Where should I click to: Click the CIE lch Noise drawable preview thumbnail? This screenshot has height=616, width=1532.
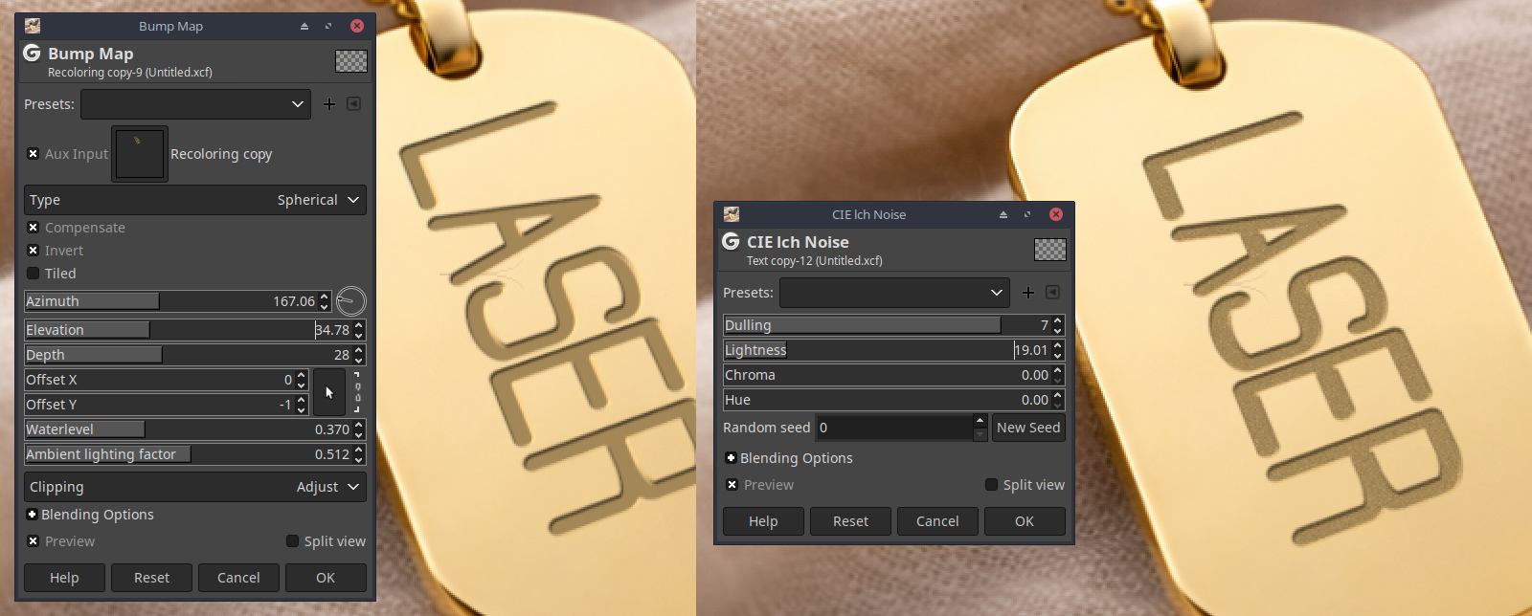point(1050,250)
